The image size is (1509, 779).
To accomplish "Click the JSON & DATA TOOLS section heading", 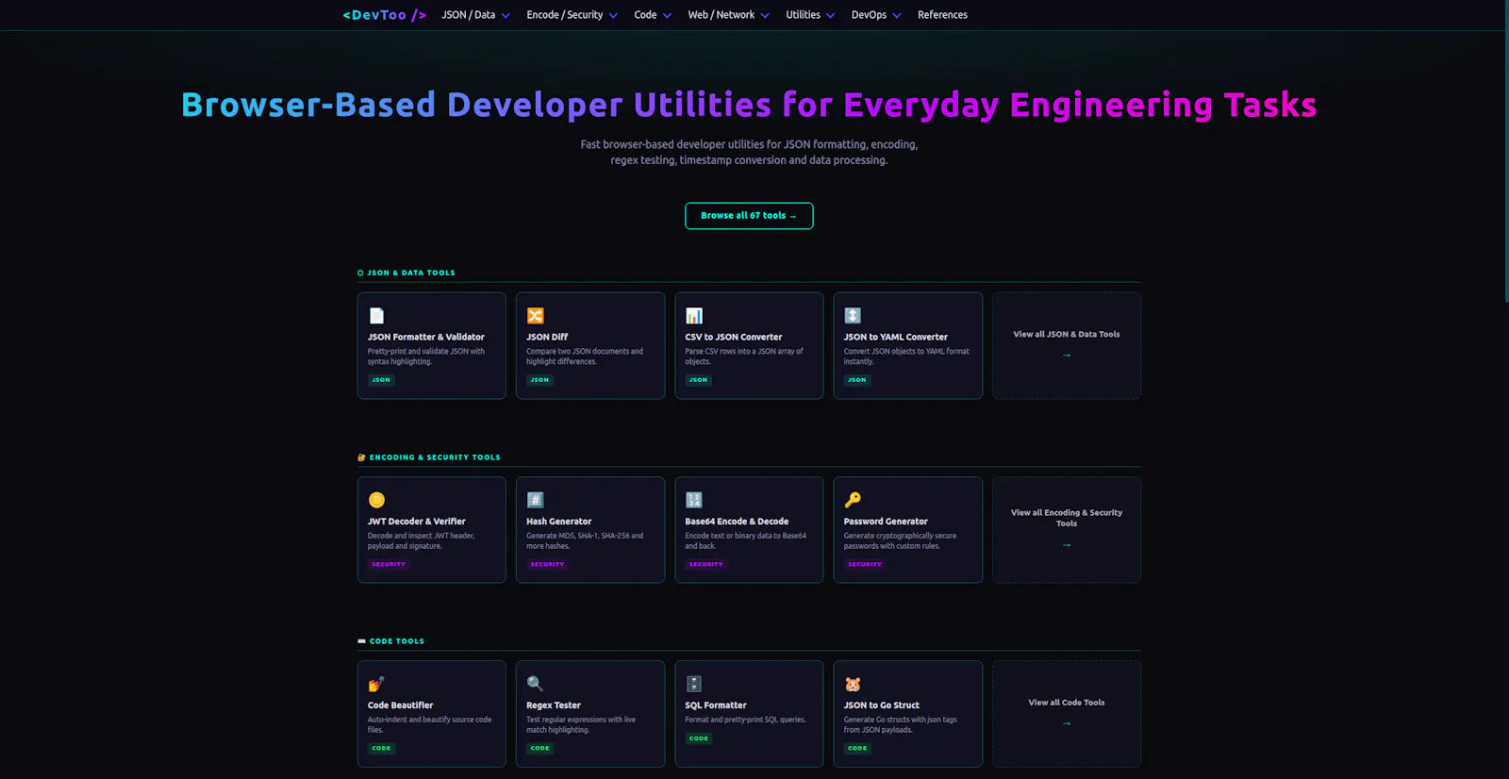I will [406, 273].
